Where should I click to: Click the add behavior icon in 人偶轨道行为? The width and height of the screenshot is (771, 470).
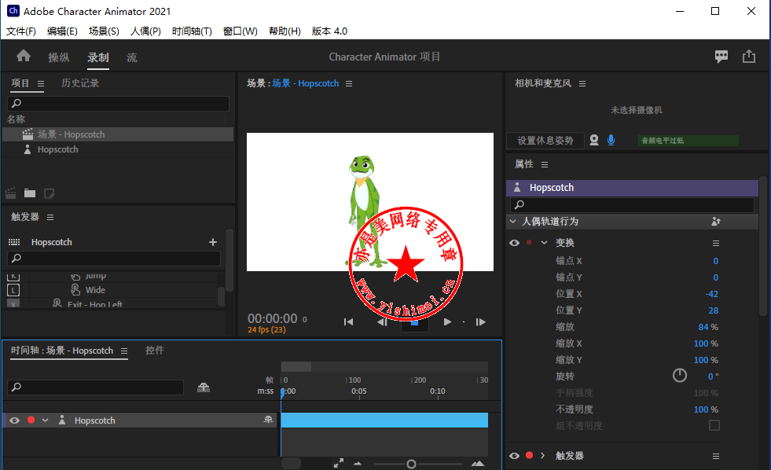tap(716, 222)
